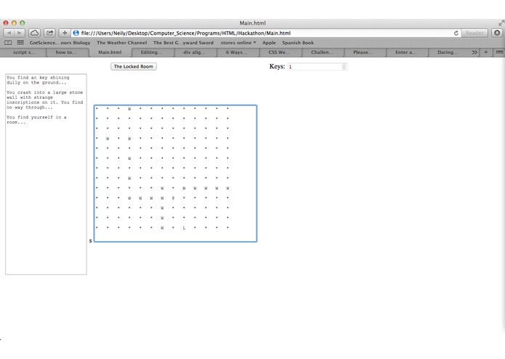The width and height of the screenshot is (505, 359).
Task: Open Top Sites grid icon
Action: [x=20, y=42]
